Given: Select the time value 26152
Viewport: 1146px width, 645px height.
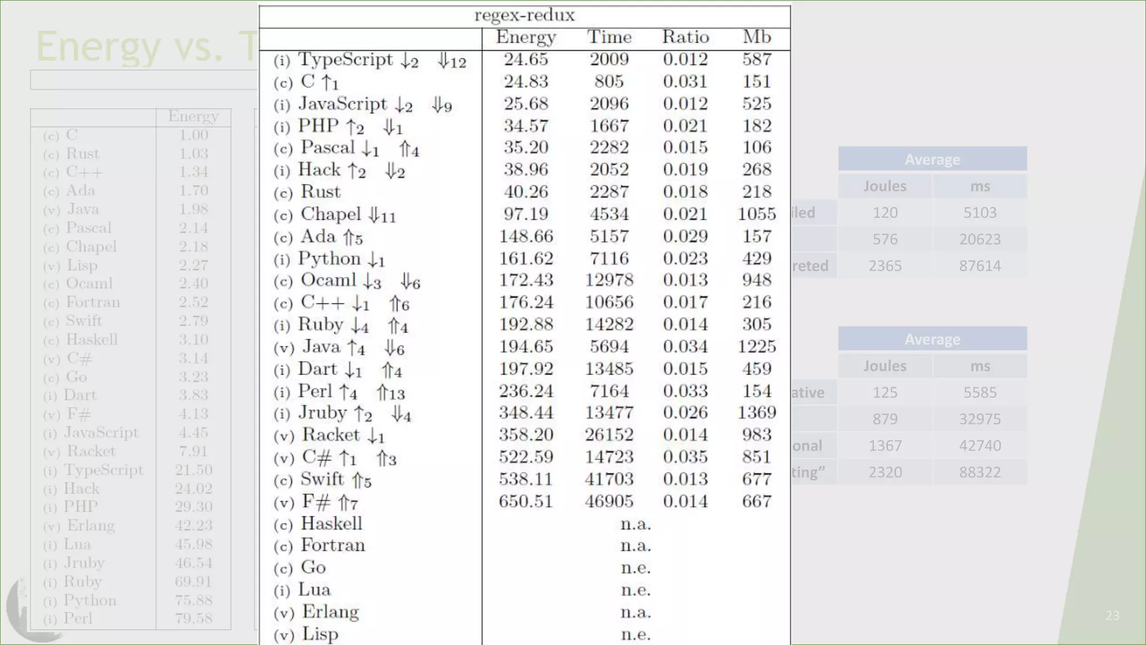Looking at the screenshot, I should pos(609,435).
